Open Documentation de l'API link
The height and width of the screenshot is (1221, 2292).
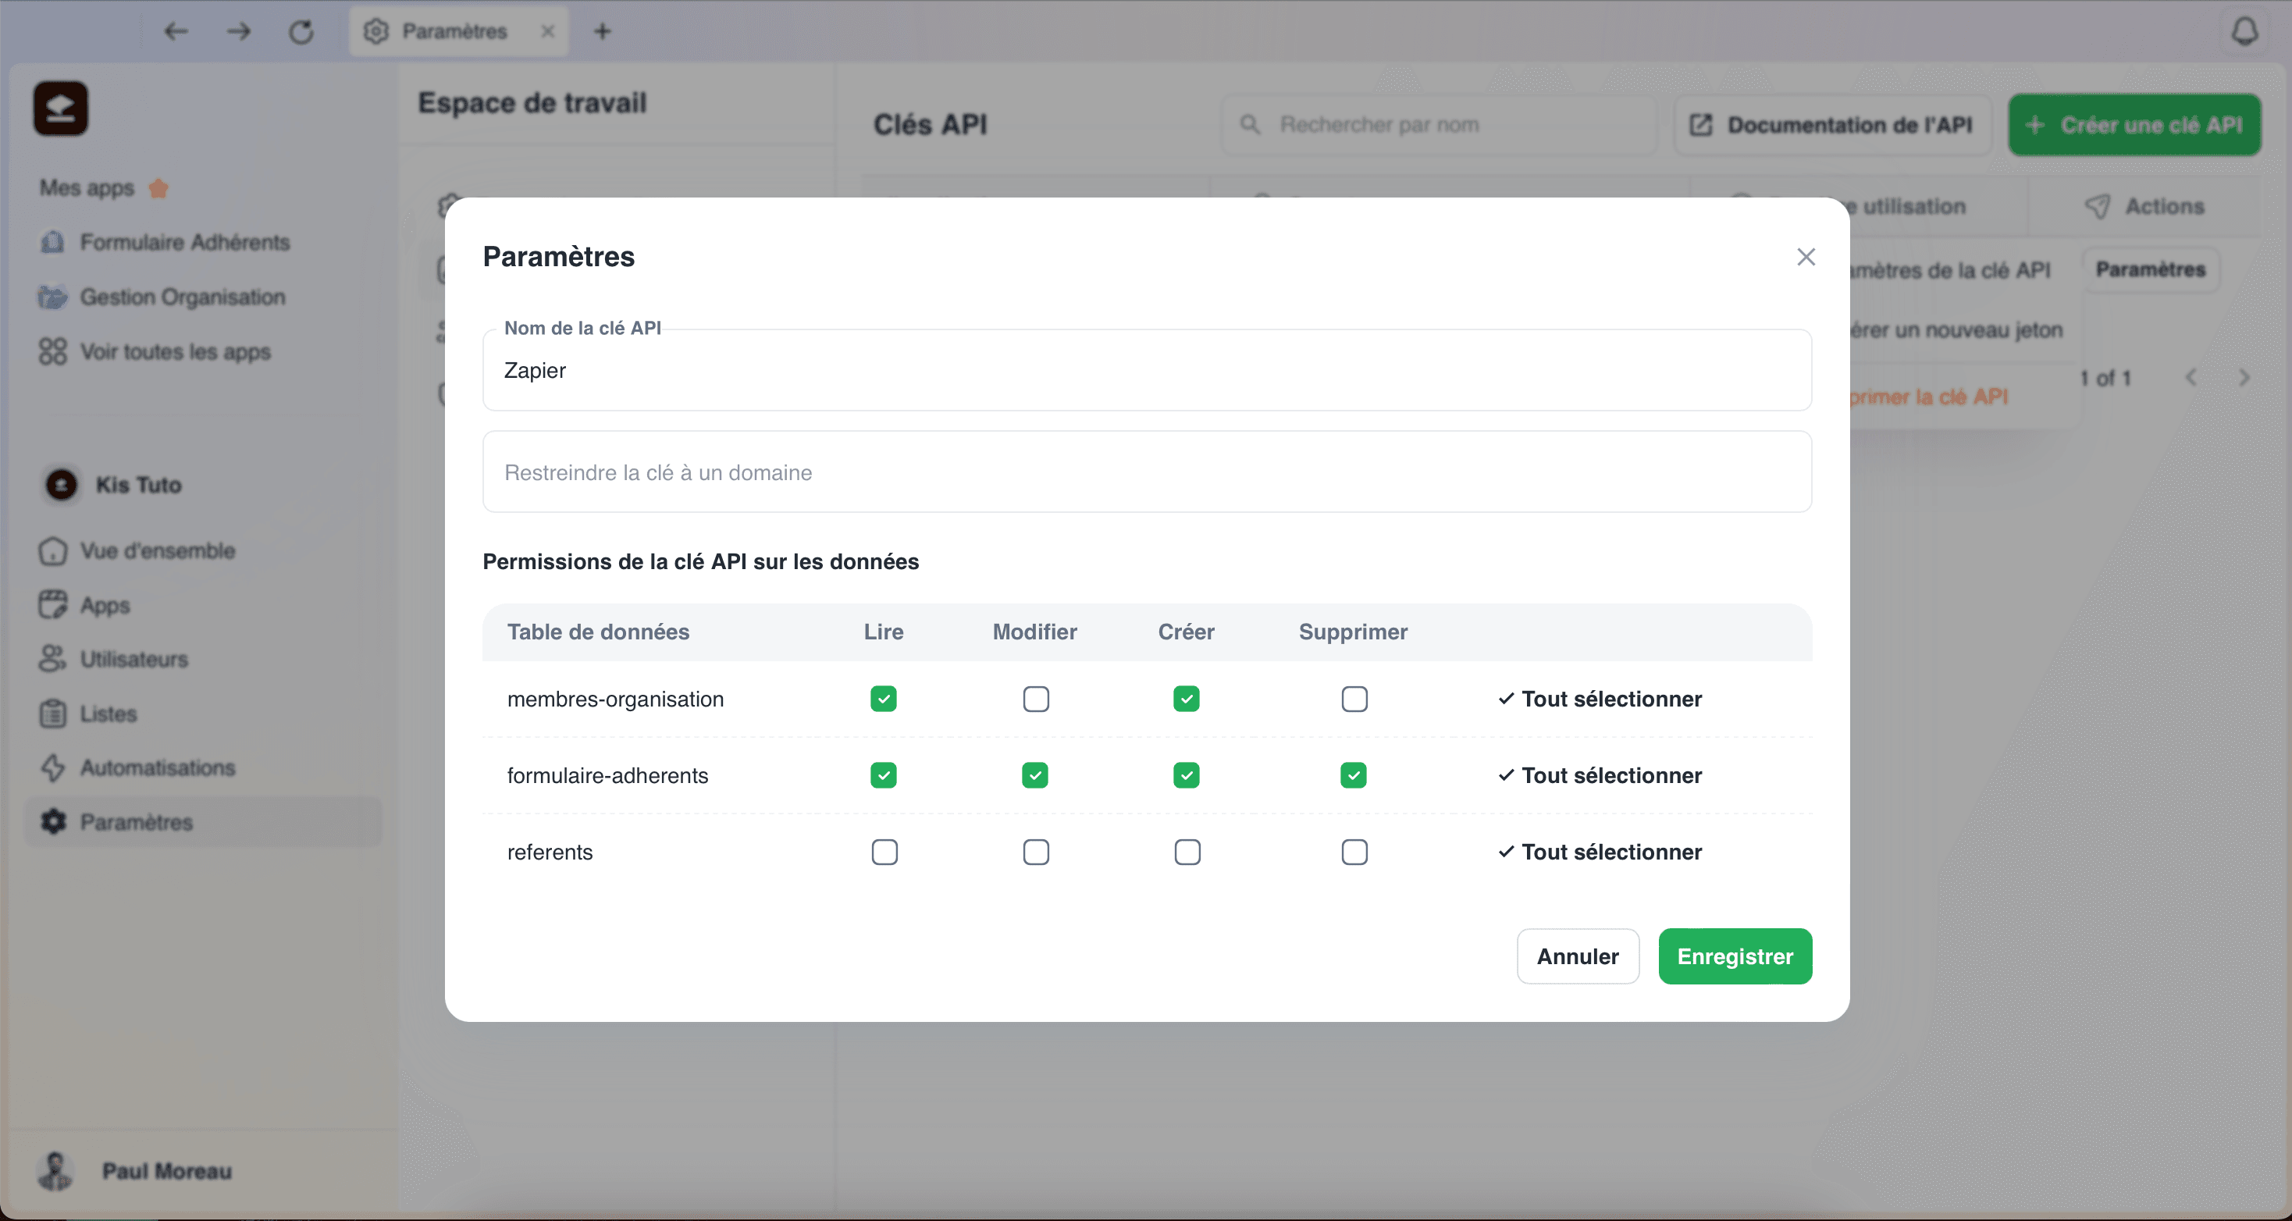pyautogui.click(x=1832, y=125)
